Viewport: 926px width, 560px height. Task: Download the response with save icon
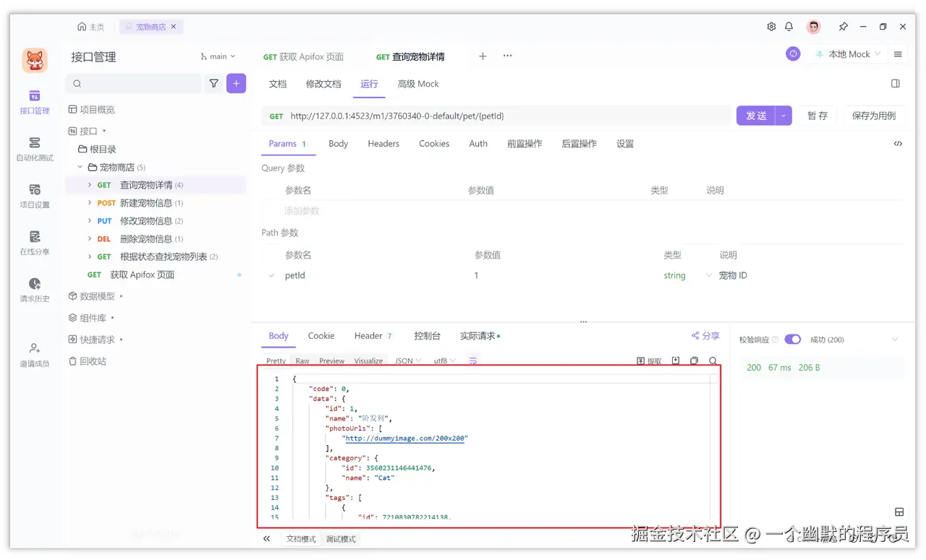click(x=676, y=361)
